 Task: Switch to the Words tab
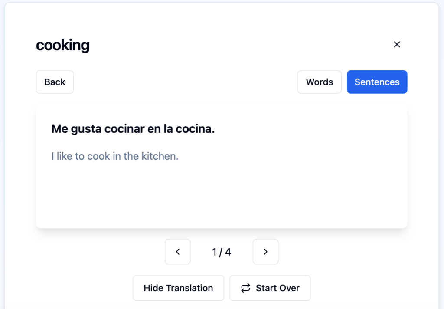coord(320,82)
